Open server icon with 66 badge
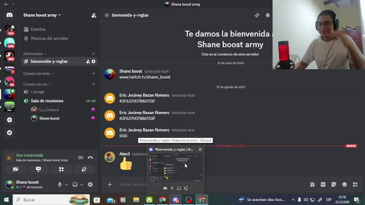 click(x=9, y=81)
